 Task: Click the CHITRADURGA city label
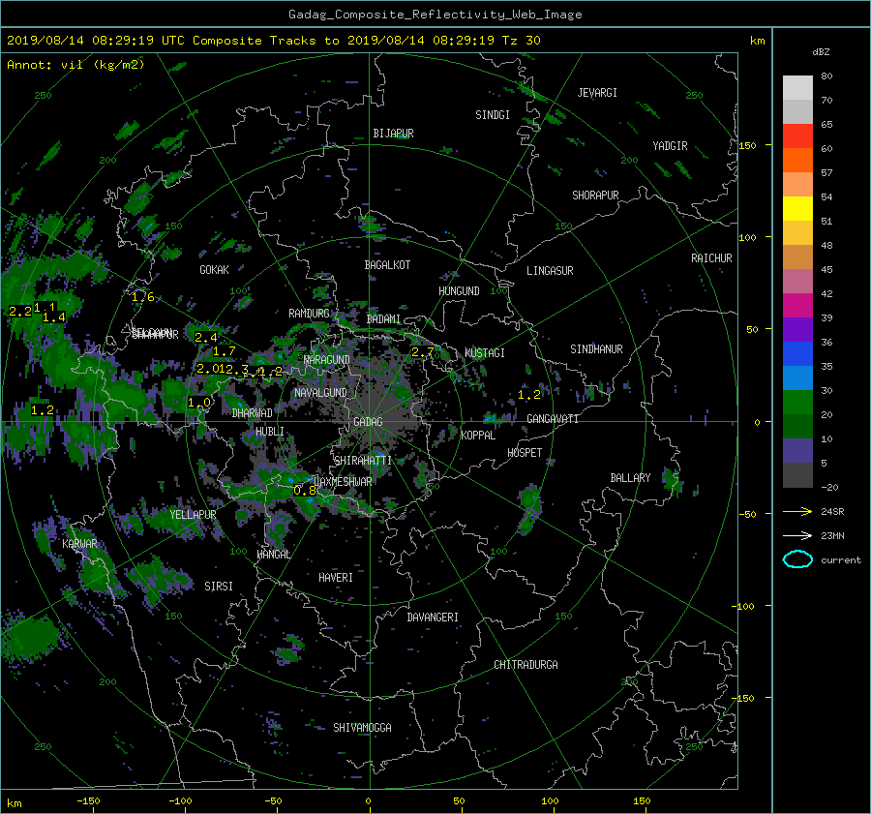(526, 665)
